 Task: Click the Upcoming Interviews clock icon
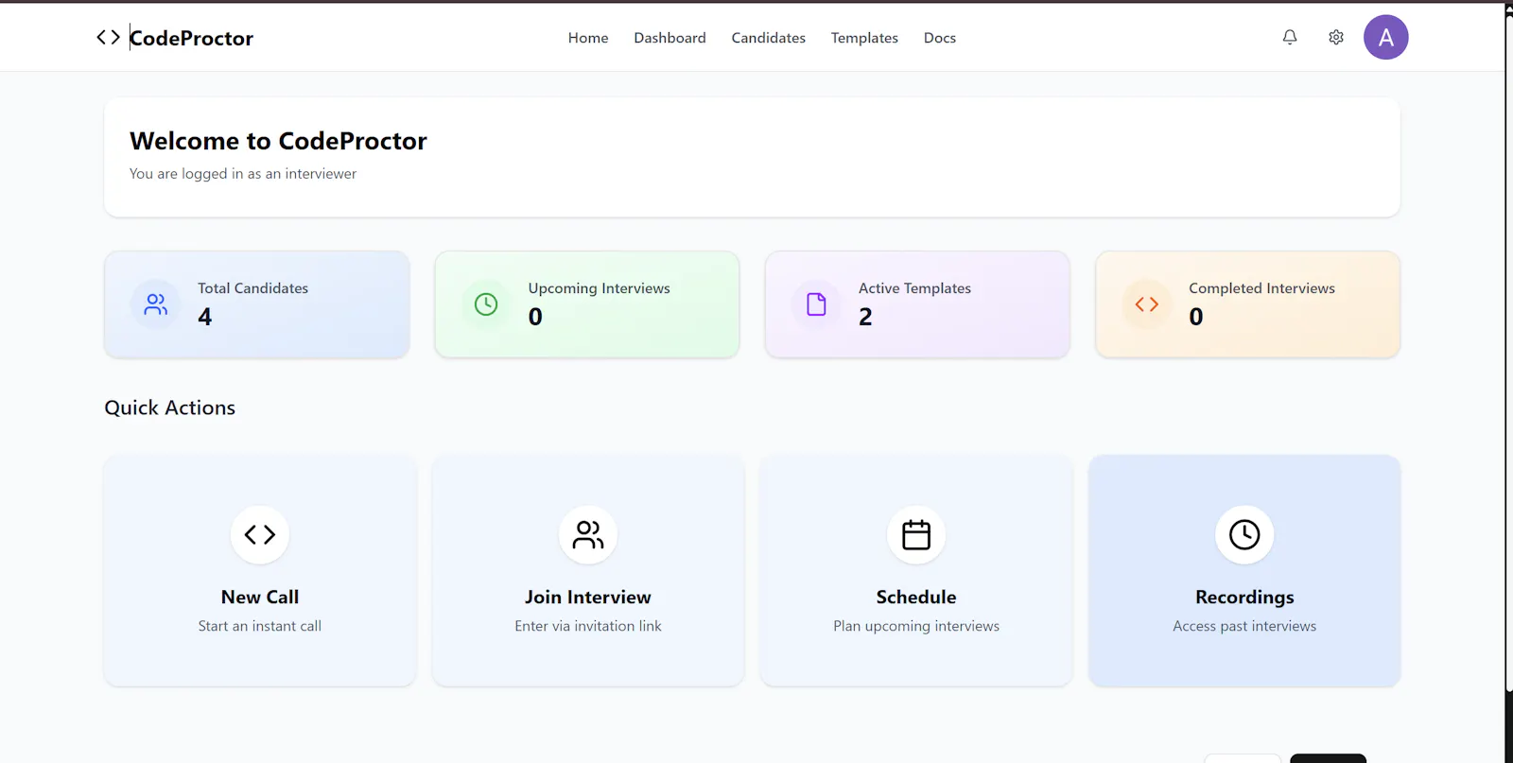(x=486, y=304)
